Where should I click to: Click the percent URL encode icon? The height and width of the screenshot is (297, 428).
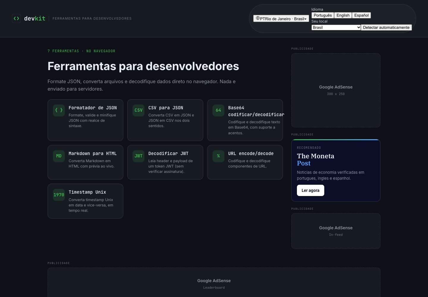coord(218,156)
